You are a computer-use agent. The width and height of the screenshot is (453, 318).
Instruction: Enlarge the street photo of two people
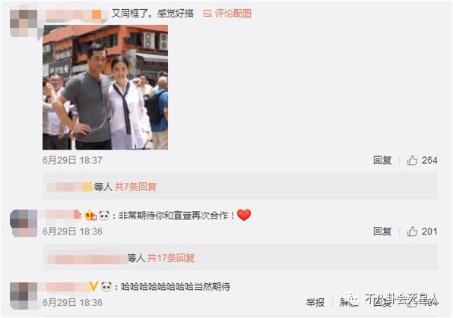tap(105, 87)
